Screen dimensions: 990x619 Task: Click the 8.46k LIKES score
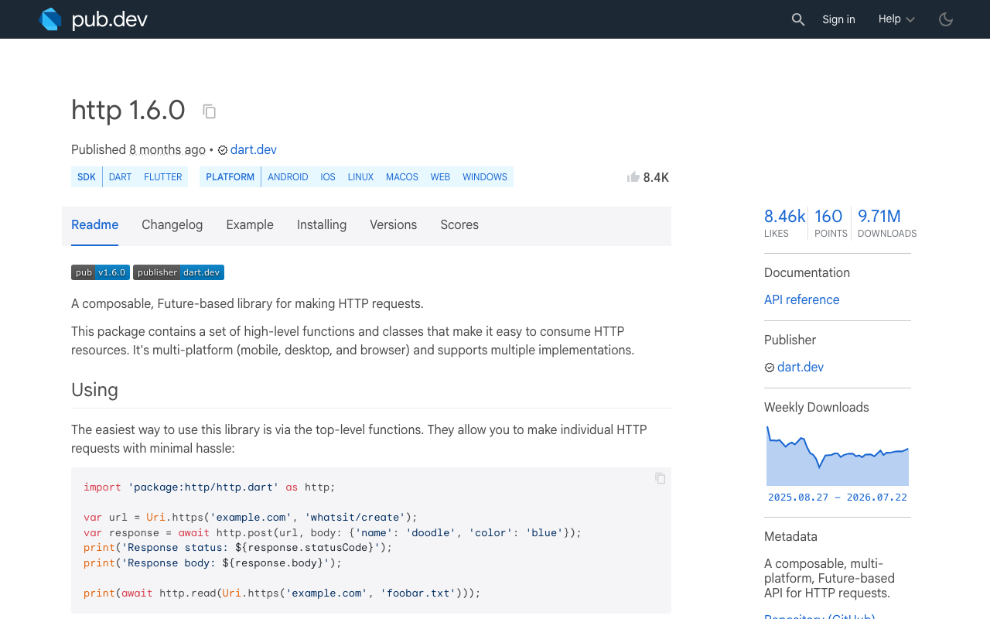784,223
